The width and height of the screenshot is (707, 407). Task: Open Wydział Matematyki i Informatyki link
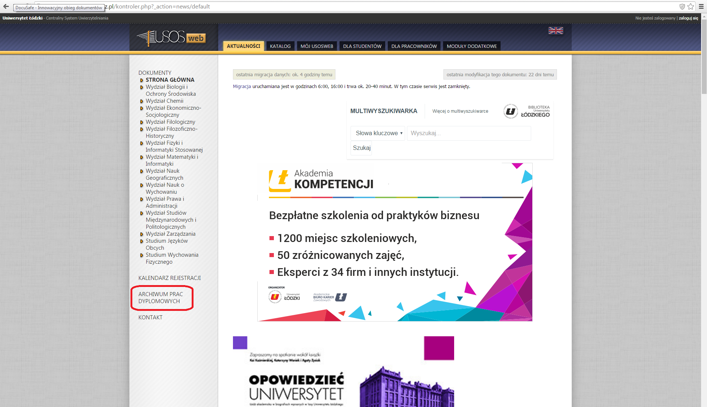point(172,160)
